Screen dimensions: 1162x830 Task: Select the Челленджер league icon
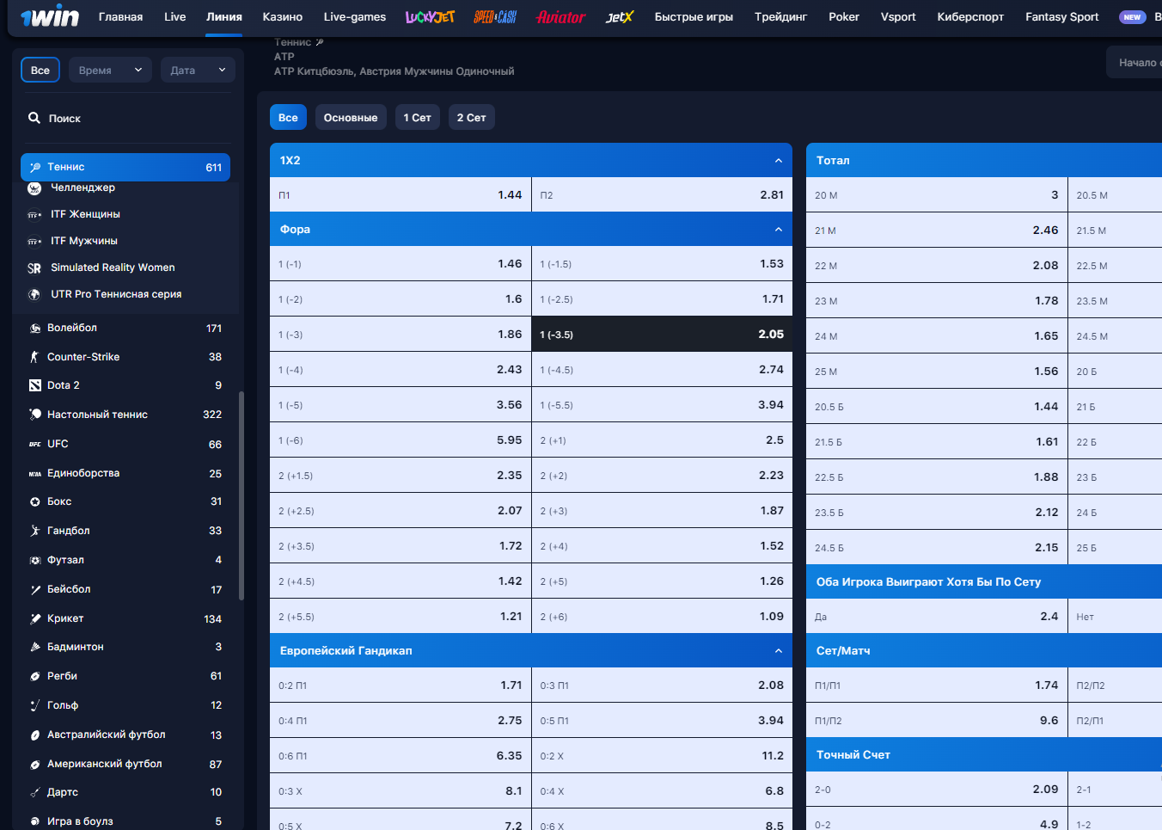[x=34, y=188]
